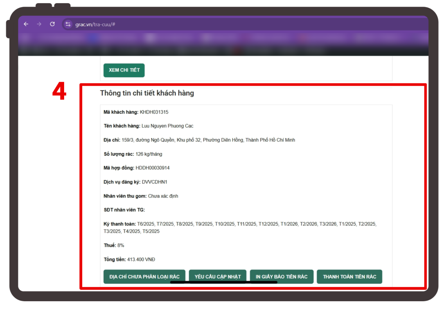444x313 pixels.
Task: Pay using THANH TOÁN TIỀN RÁC button
Action: pos(349,277)
